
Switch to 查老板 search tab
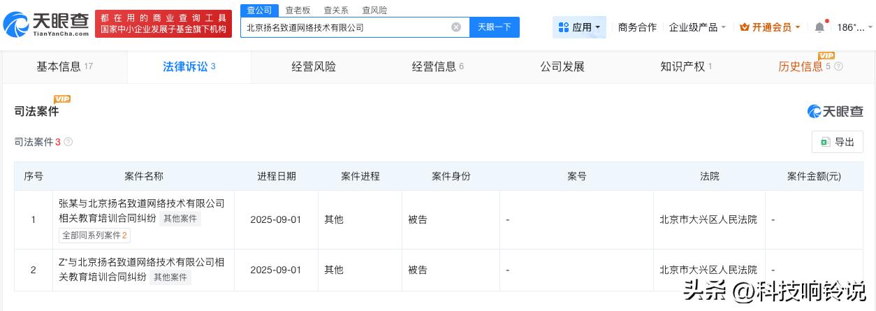(x=298, y=10)
